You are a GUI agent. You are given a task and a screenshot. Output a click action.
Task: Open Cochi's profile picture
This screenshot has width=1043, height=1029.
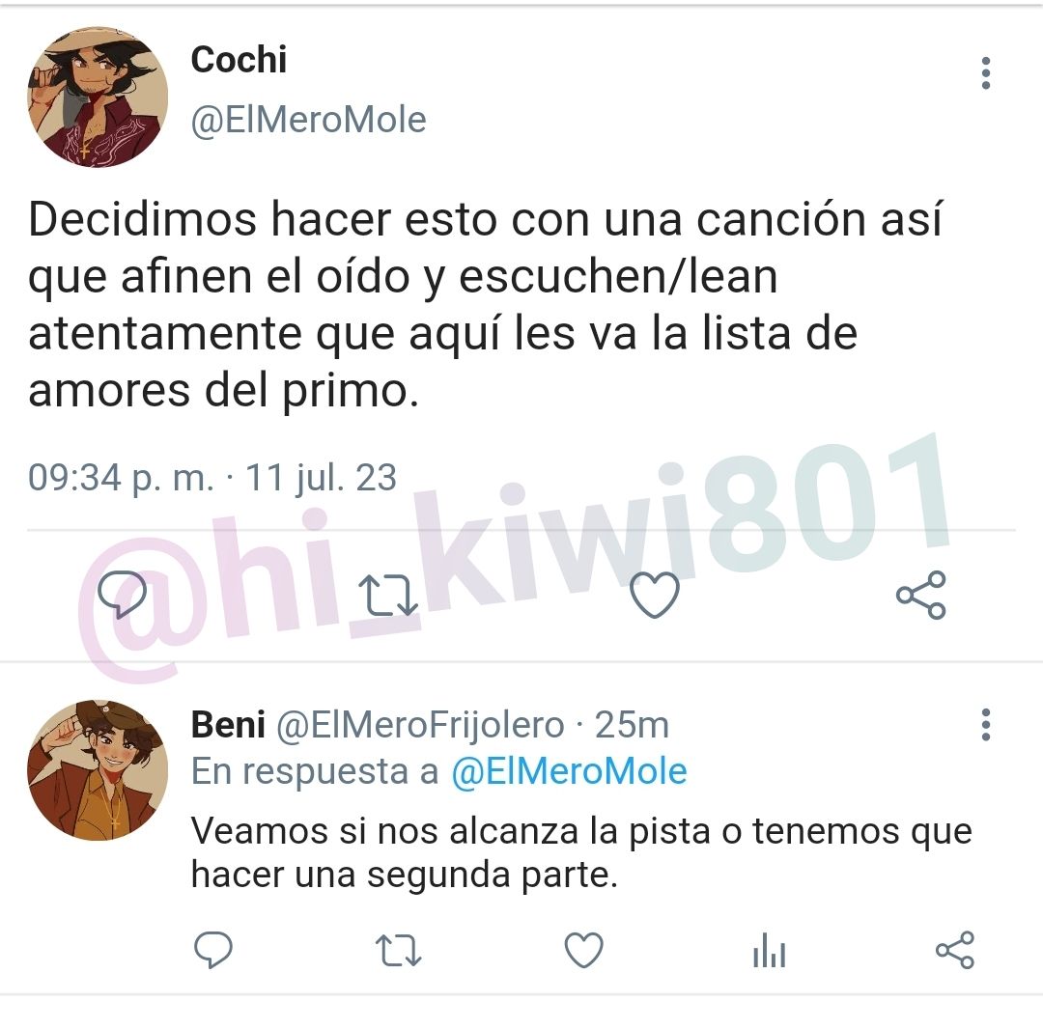[98, 97]
